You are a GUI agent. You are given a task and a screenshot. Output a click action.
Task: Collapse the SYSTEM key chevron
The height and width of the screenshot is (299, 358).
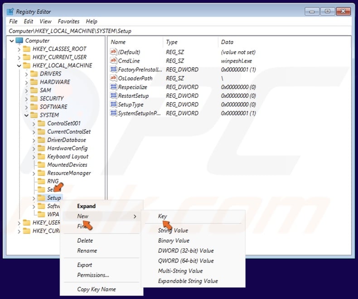pyautogui.click(x=26, y=116)
